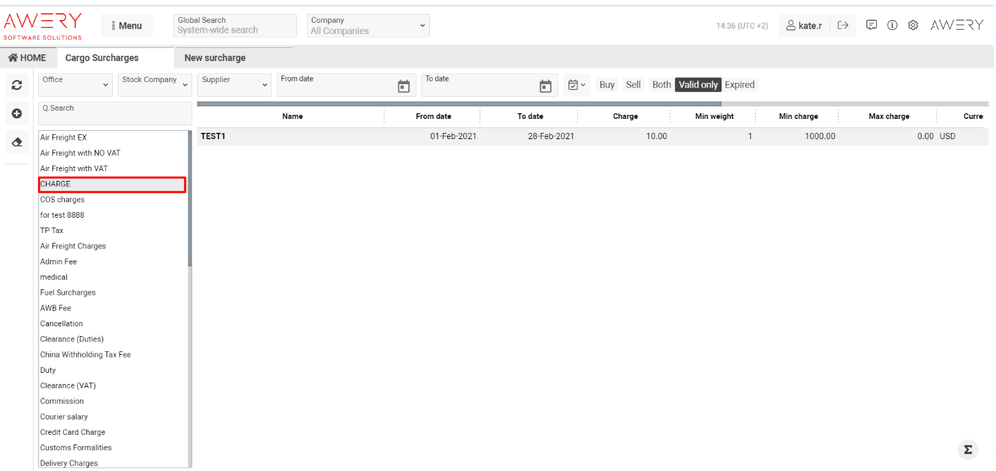The width and height of the screenshot is (996, 471).
Task: Click the sigma totals icon
Action: tap(967, 449)
